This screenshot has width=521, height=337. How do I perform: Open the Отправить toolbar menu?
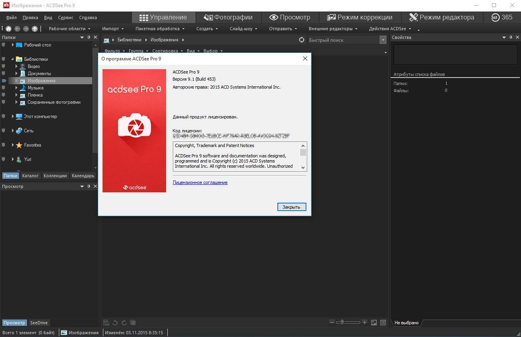[x=283, y=29]
